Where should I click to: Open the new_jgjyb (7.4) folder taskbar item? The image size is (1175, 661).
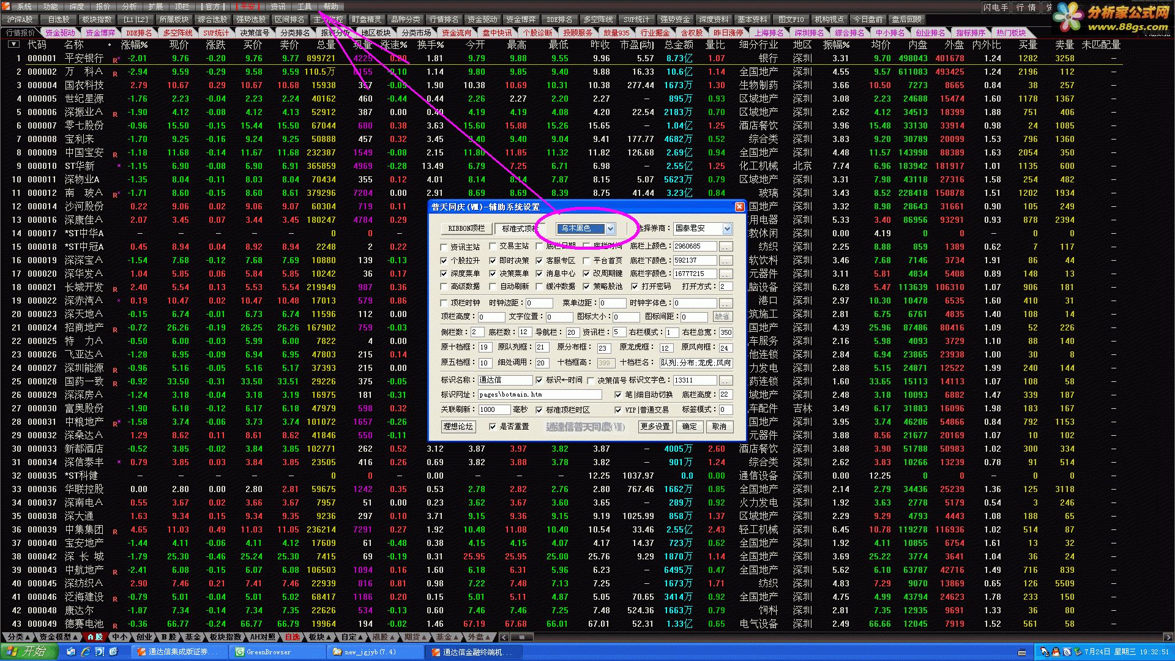376,652
